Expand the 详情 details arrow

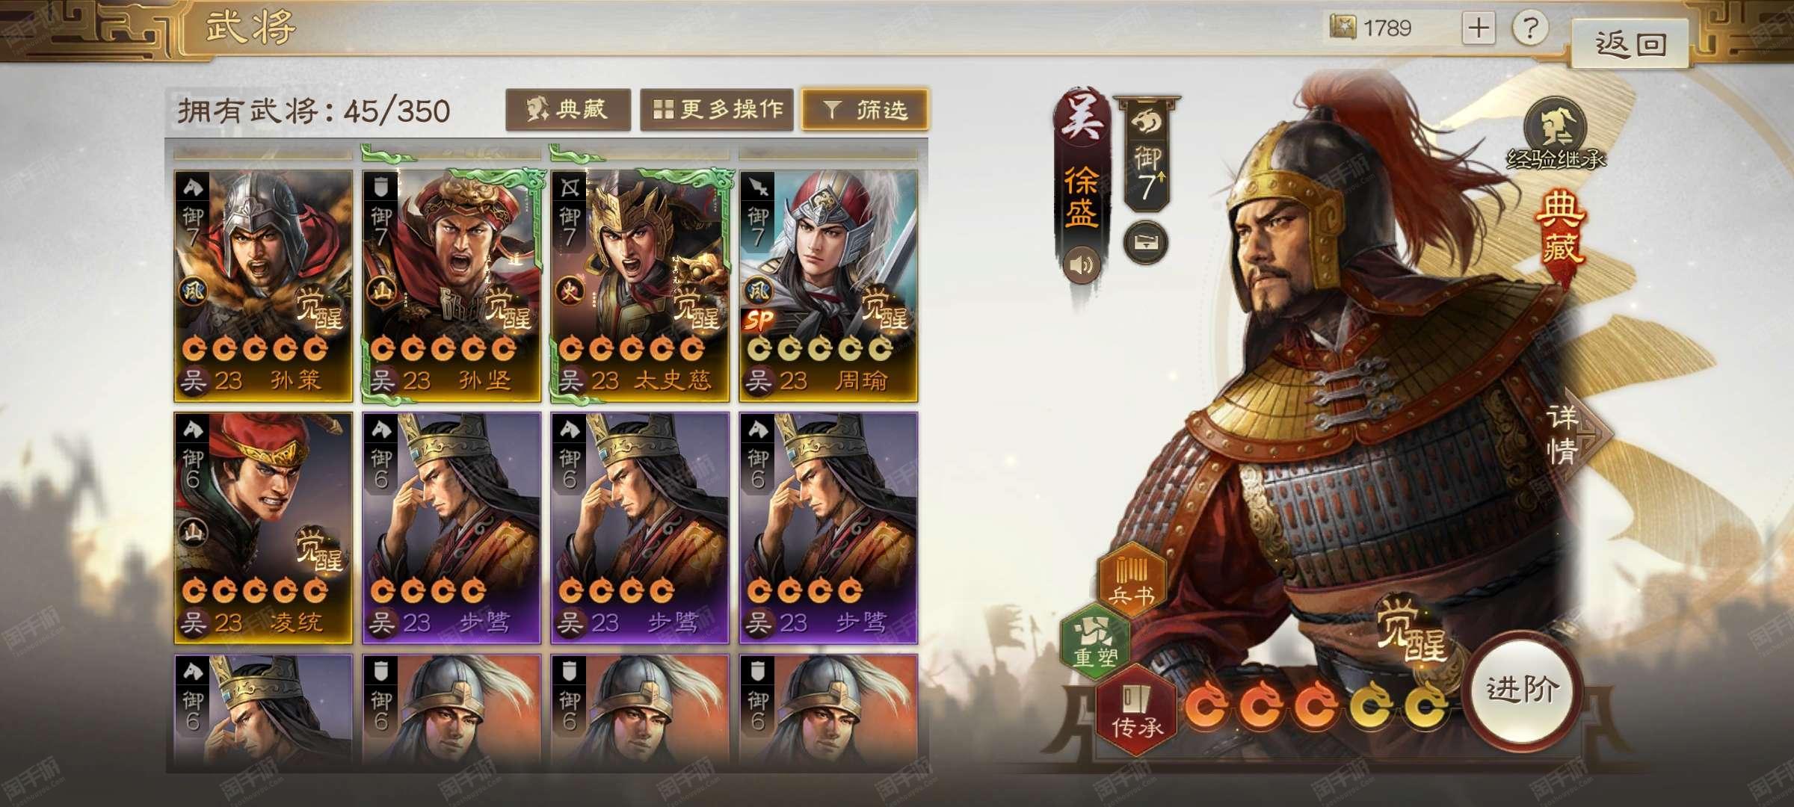(1576, 433)
